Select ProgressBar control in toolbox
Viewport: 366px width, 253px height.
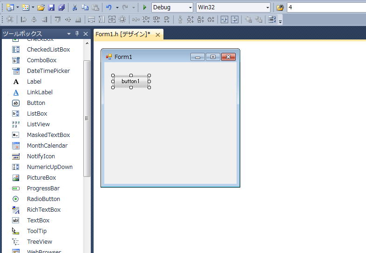coord(43,188)
